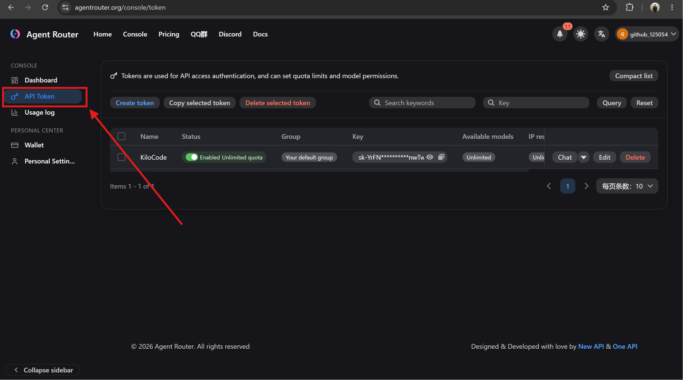The image size is (683, 380).
Task: Click Delete selected token
Action: click(277, 103)
